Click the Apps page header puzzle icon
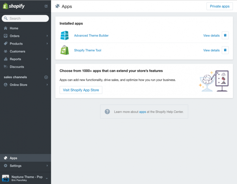This screenshot has height=184, width=237. click(58, 6)
